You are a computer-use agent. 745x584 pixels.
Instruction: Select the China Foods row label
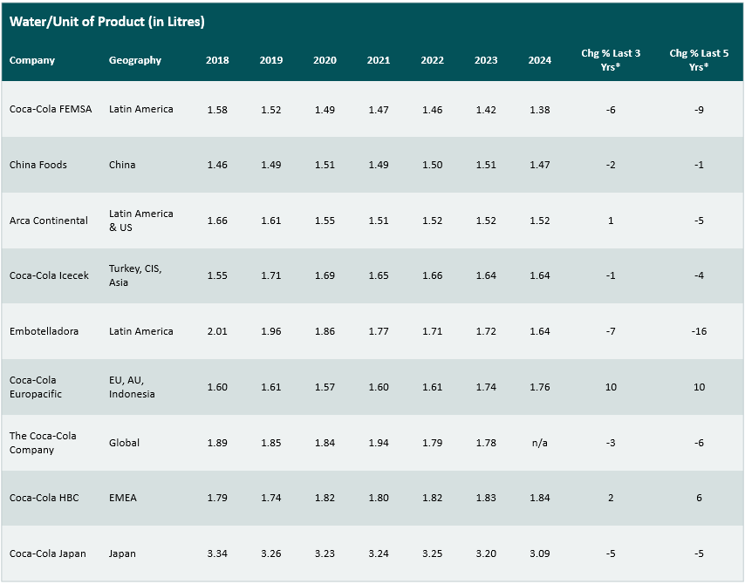38,165
